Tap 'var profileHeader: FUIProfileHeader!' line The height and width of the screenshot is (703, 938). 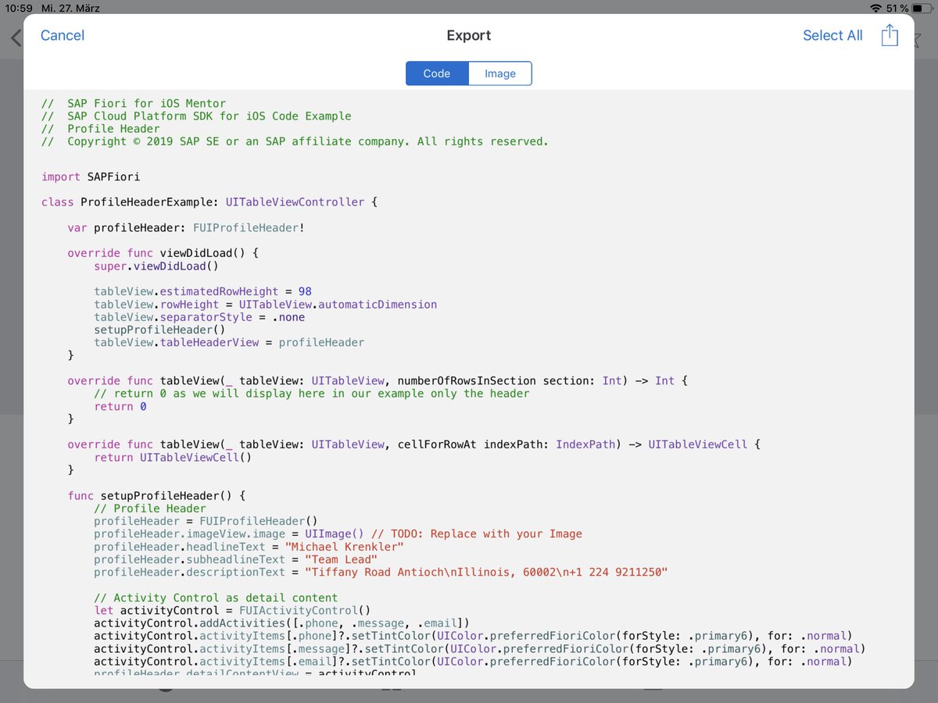click(x=186, y=227)
